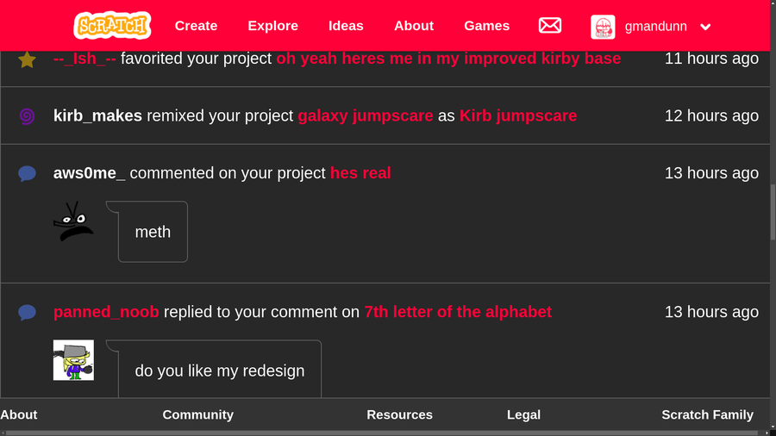
Task: Select the Games navigation item
Action: [486, 26]
